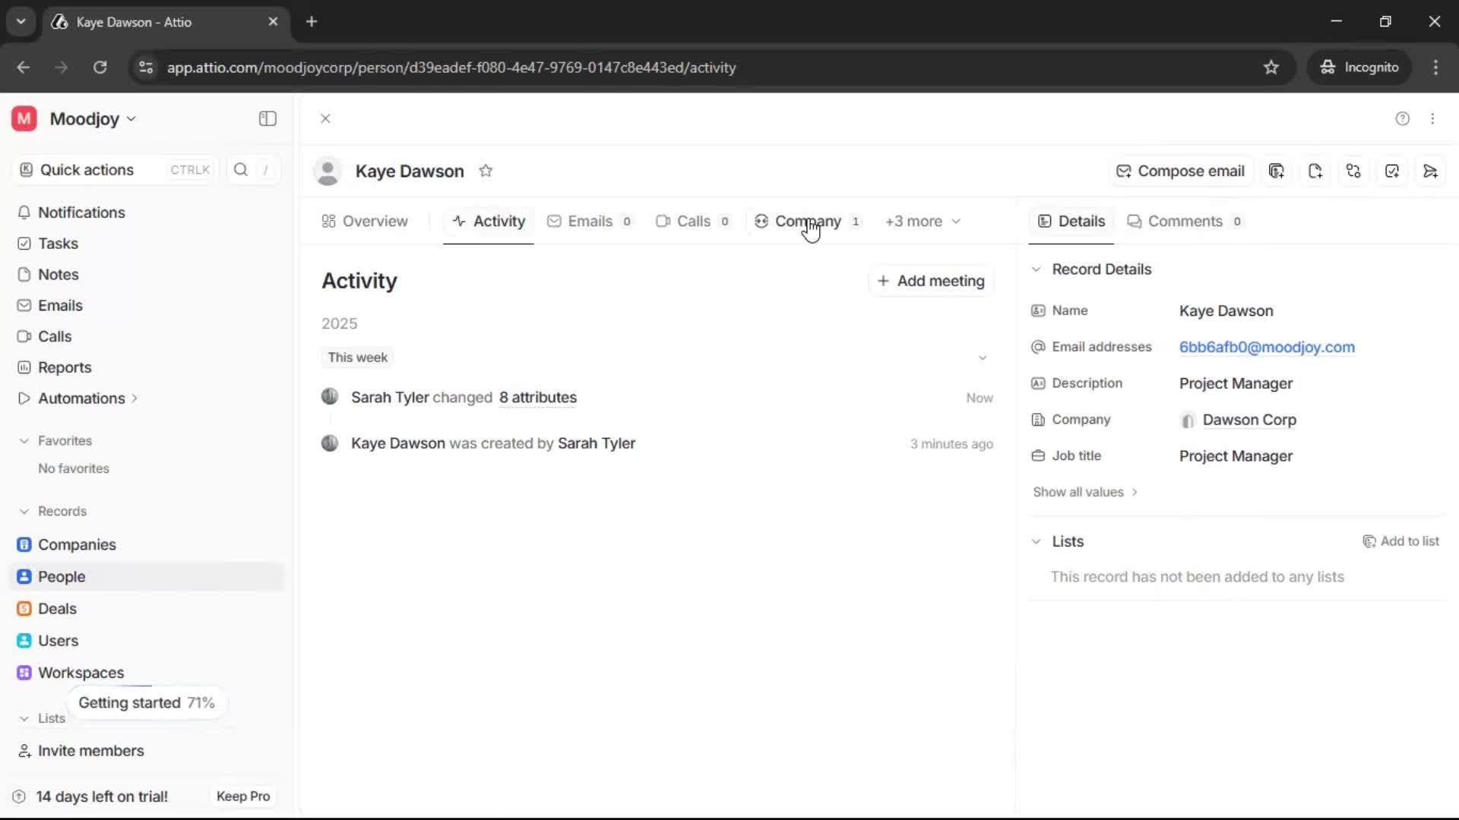The image size is (1459, 820).
Task: Open the Deals section in sidebar
Action: [57, 608]
